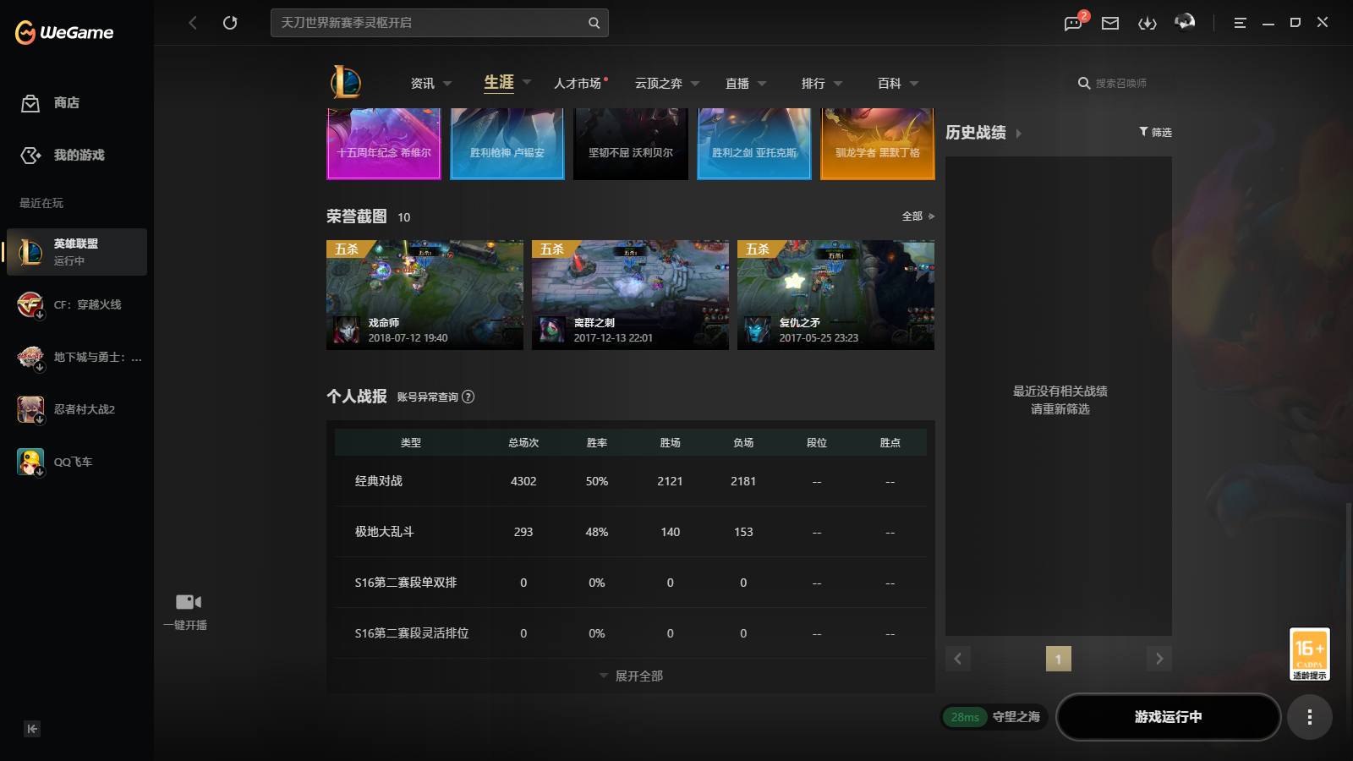Viewport: 1353px width, 761px height.
Task: Select 英雄联盟 in recent games
Action: point(77,252)
